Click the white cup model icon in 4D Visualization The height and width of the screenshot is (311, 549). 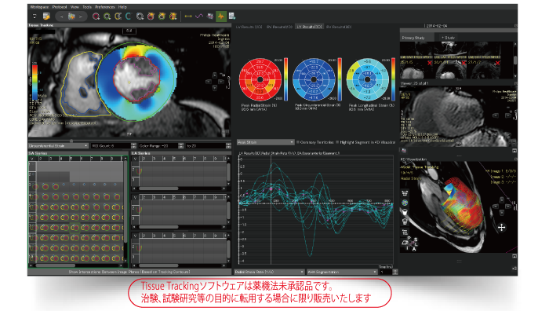(405, 212)
